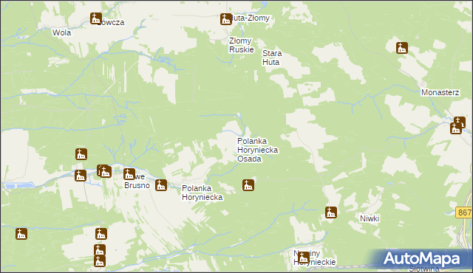Select the Złomy Ruskie label

coord(242,45)
